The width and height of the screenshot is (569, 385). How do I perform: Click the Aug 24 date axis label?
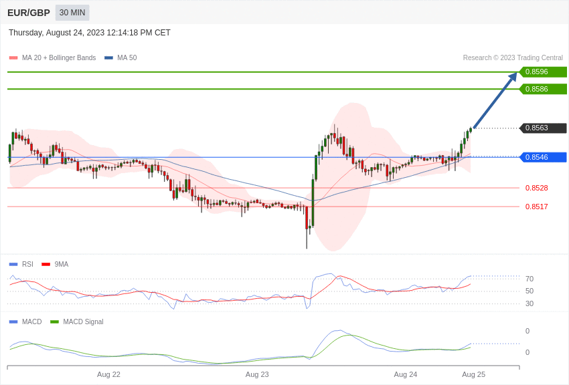(x=406, y=374)
